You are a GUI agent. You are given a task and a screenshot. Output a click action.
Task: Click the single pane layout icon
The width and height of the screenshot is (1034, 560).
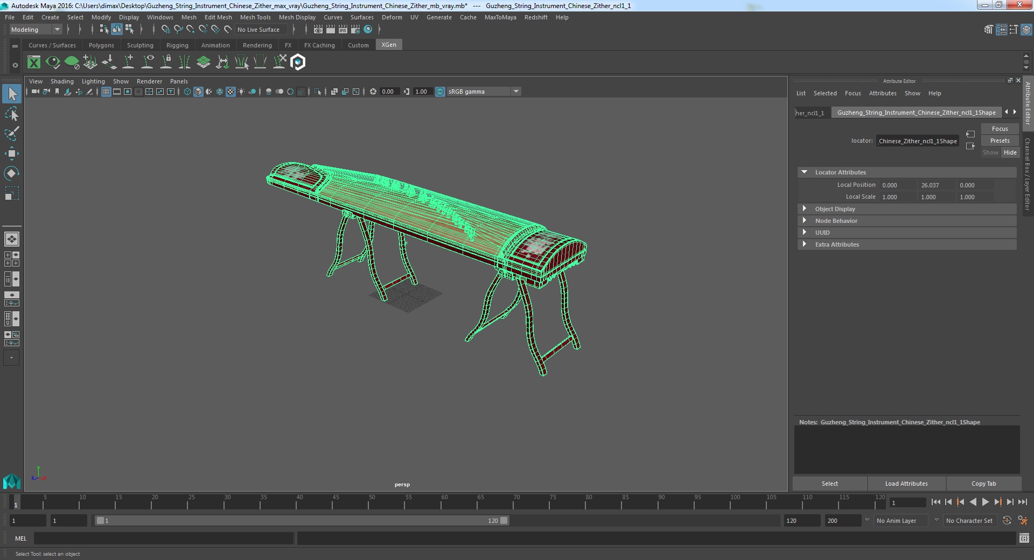coord(12,239)
